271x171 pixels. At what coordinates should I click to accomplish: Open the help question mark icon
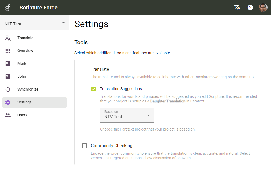click(250, 8)
